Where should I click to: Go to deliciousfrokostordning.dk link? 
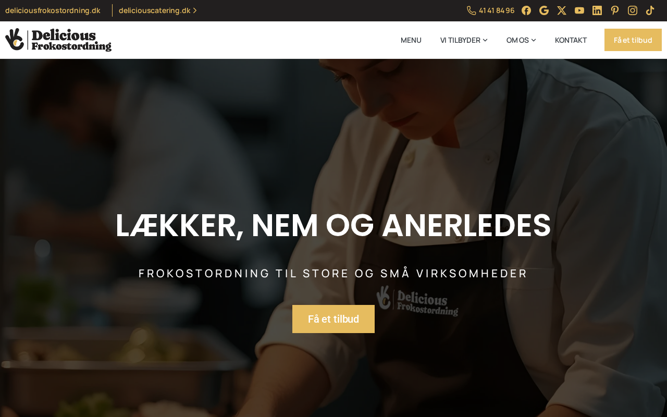(53, 10)
